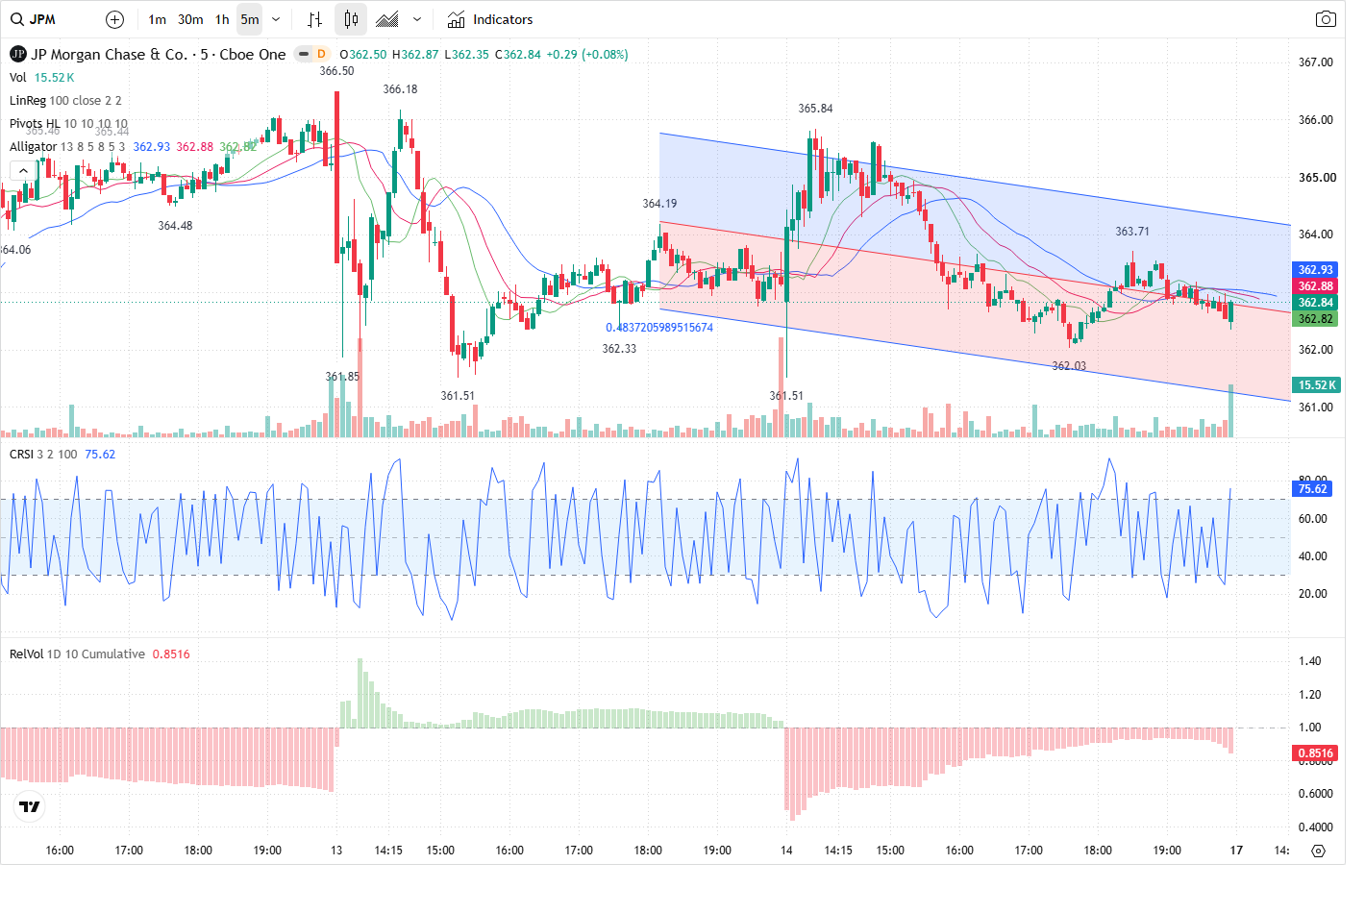Click the 0.8516 RelVol axis label
The image size is (1365, 913).
[x=1315, y=753]
